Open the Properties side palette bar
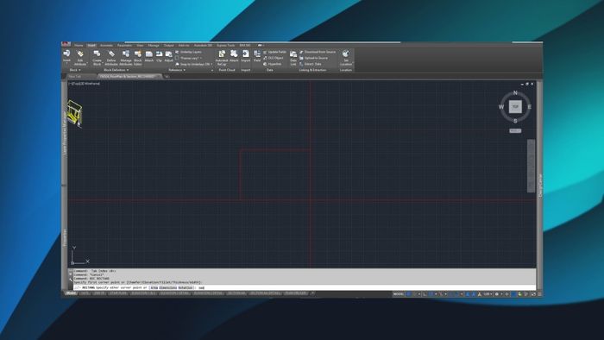This screenshot has width=604, height=340. coord(65,238)
